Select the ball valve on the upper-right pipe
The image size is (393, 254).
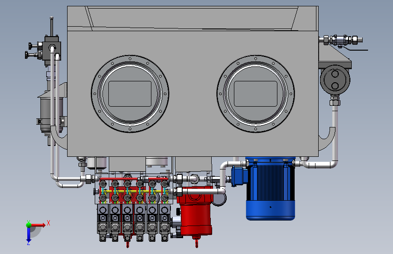click(x=340, y=40)
